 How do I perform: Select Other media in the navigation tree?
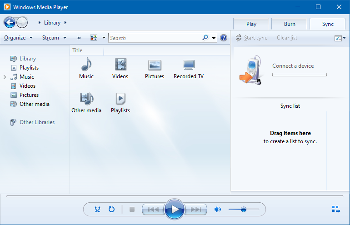[35, 104]
